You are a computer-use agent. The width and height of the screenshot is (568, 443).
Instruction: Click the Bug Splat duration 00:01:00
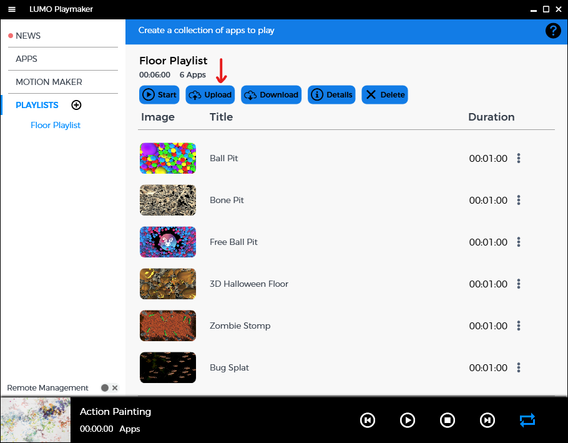[488, 367]
